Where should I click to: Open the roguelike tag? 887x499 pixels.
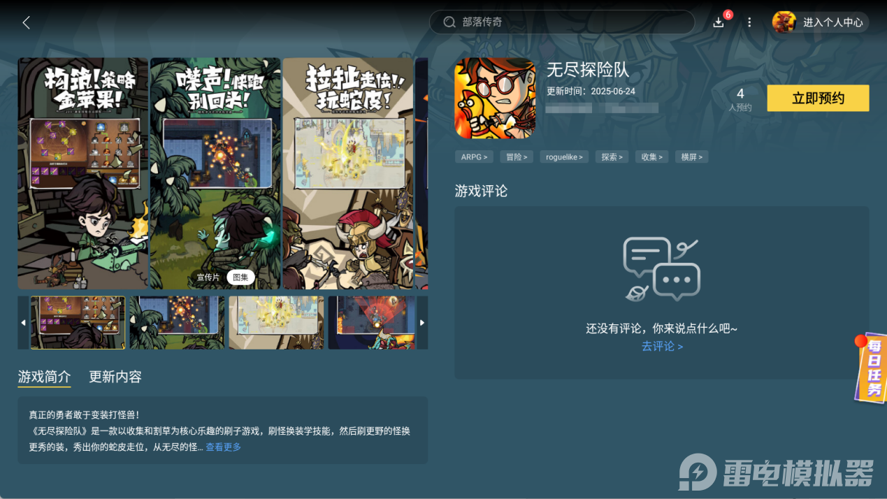(564, 157)
